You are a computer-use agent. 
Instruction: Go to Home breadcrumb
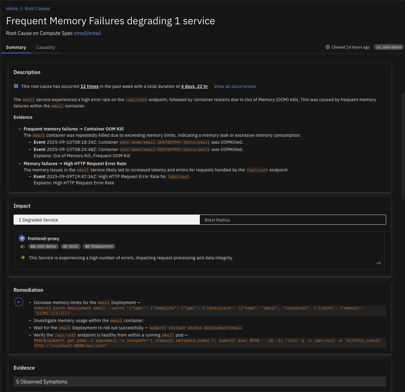coord(12,9)
